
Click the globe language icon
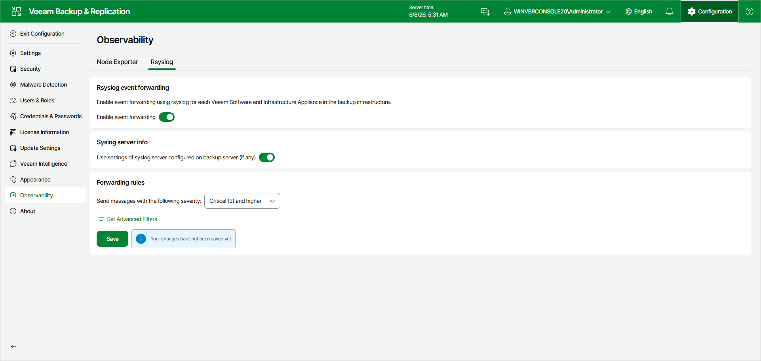pos(629,11)
